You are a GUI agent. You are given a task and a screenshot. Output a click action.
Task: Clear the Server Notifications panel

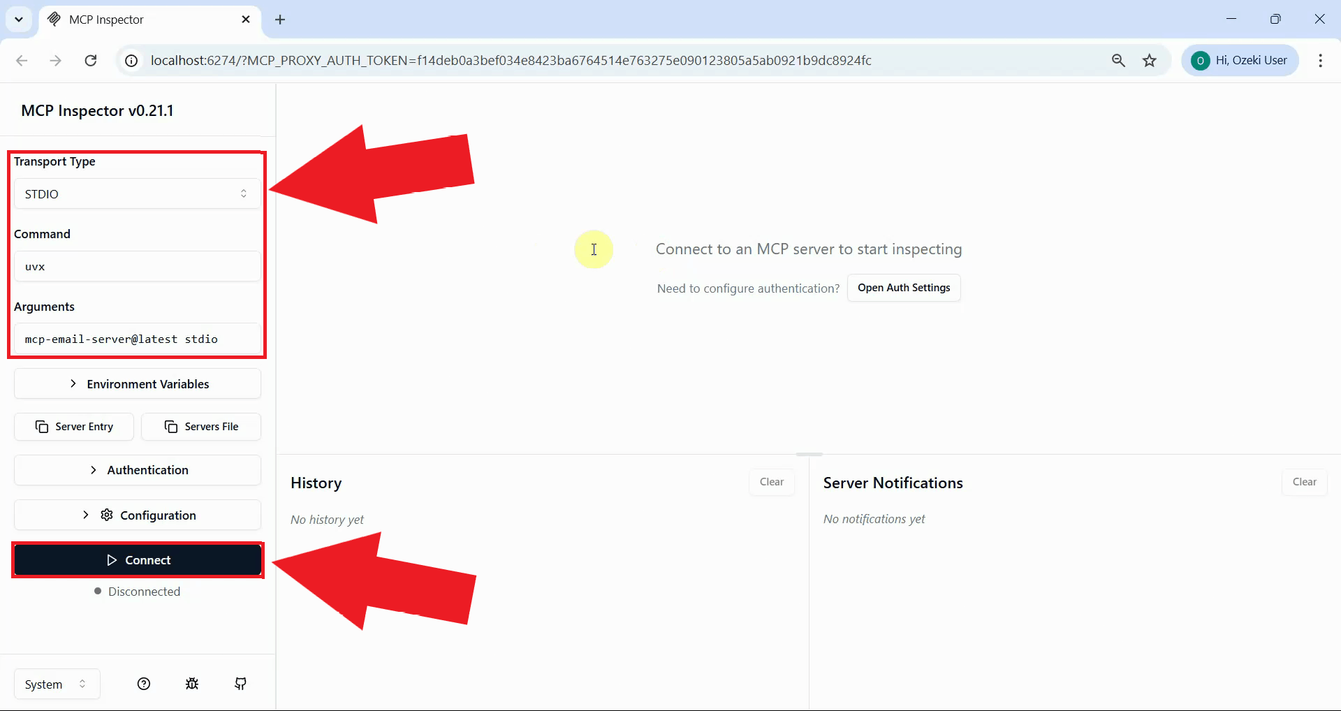tap(1305, 482)
